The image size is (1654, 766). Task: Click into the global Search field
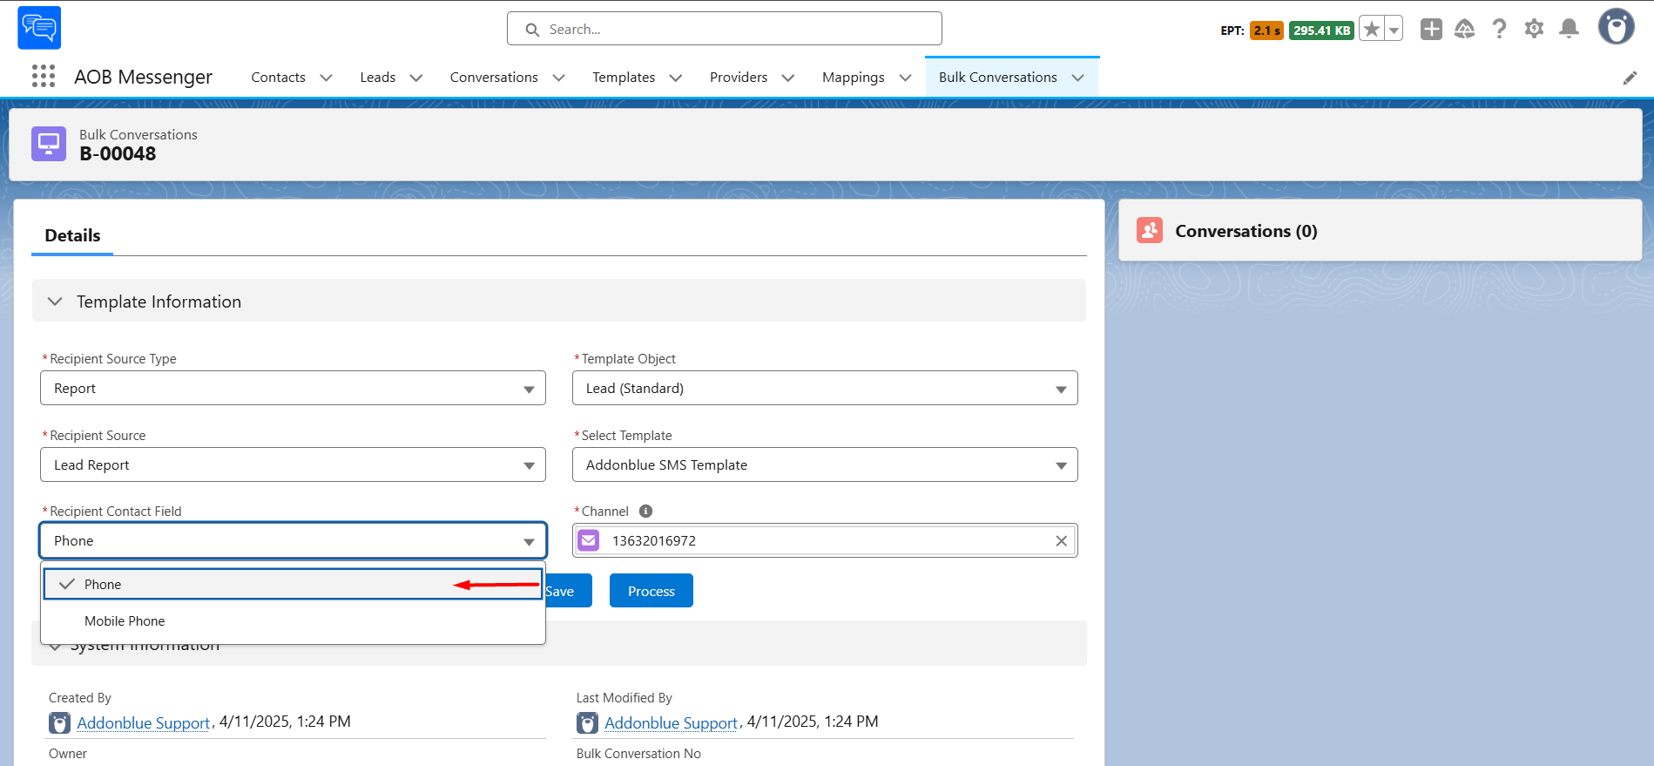pyautogui.click(x=724, y=29)
